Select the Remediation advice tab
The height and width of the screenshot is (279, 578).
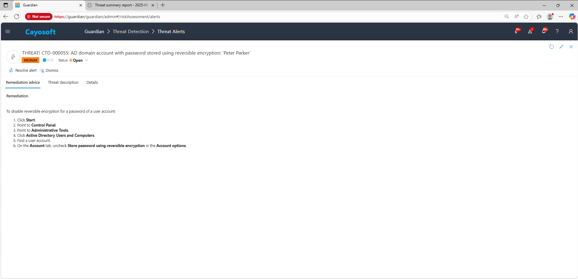coord(23,83)
